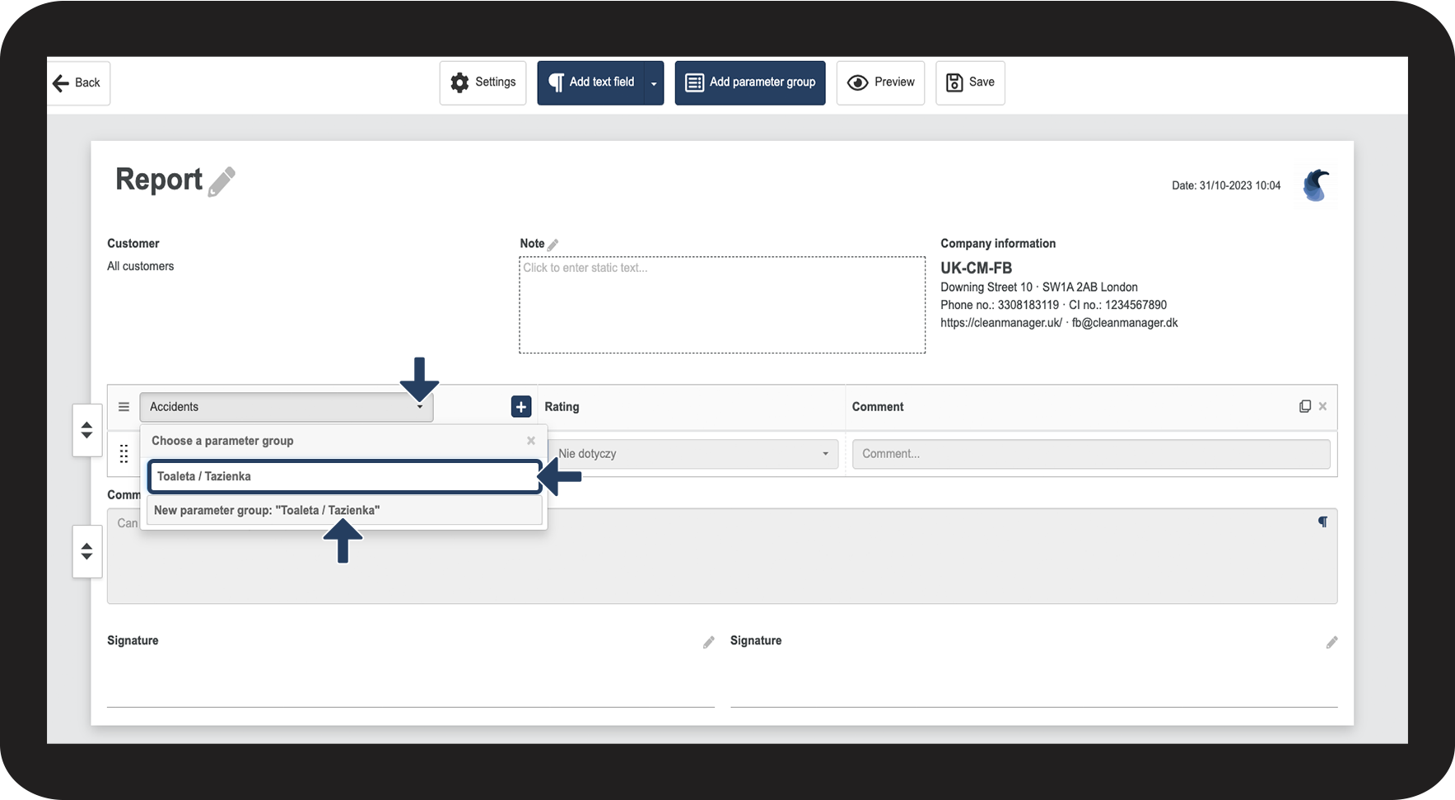Click the parameter group reorder arrows stepper
1455x800 pixels.
pyautogui.click(x=86, y=430)
